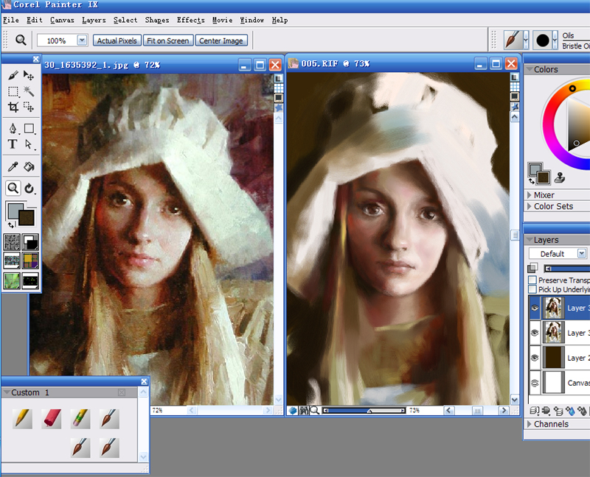This screenshot has width=590, height=477.
Task: Select the Rectangular Shape tool
Action: [x=29, y=129]
